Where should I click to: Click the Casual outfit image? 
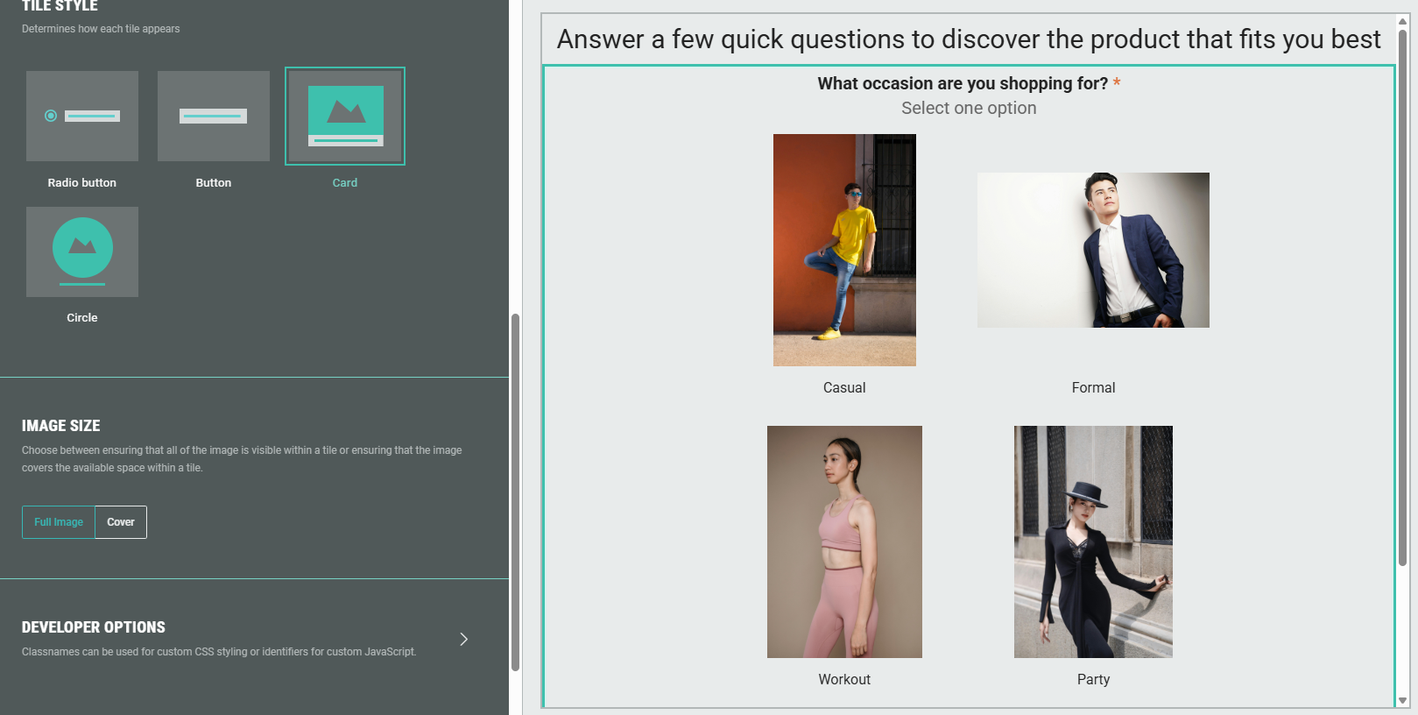(x=844, y=250)
